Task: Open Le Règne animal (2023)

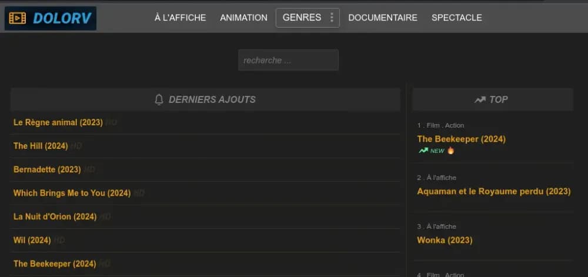Action: pyautogui.click(x=58, y=122)
